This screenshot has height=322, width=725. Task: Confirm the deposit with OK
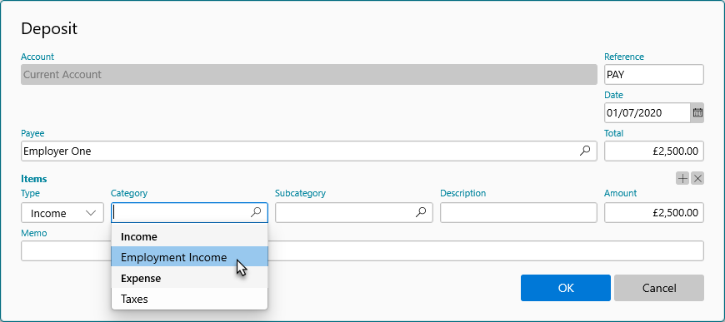566,288
